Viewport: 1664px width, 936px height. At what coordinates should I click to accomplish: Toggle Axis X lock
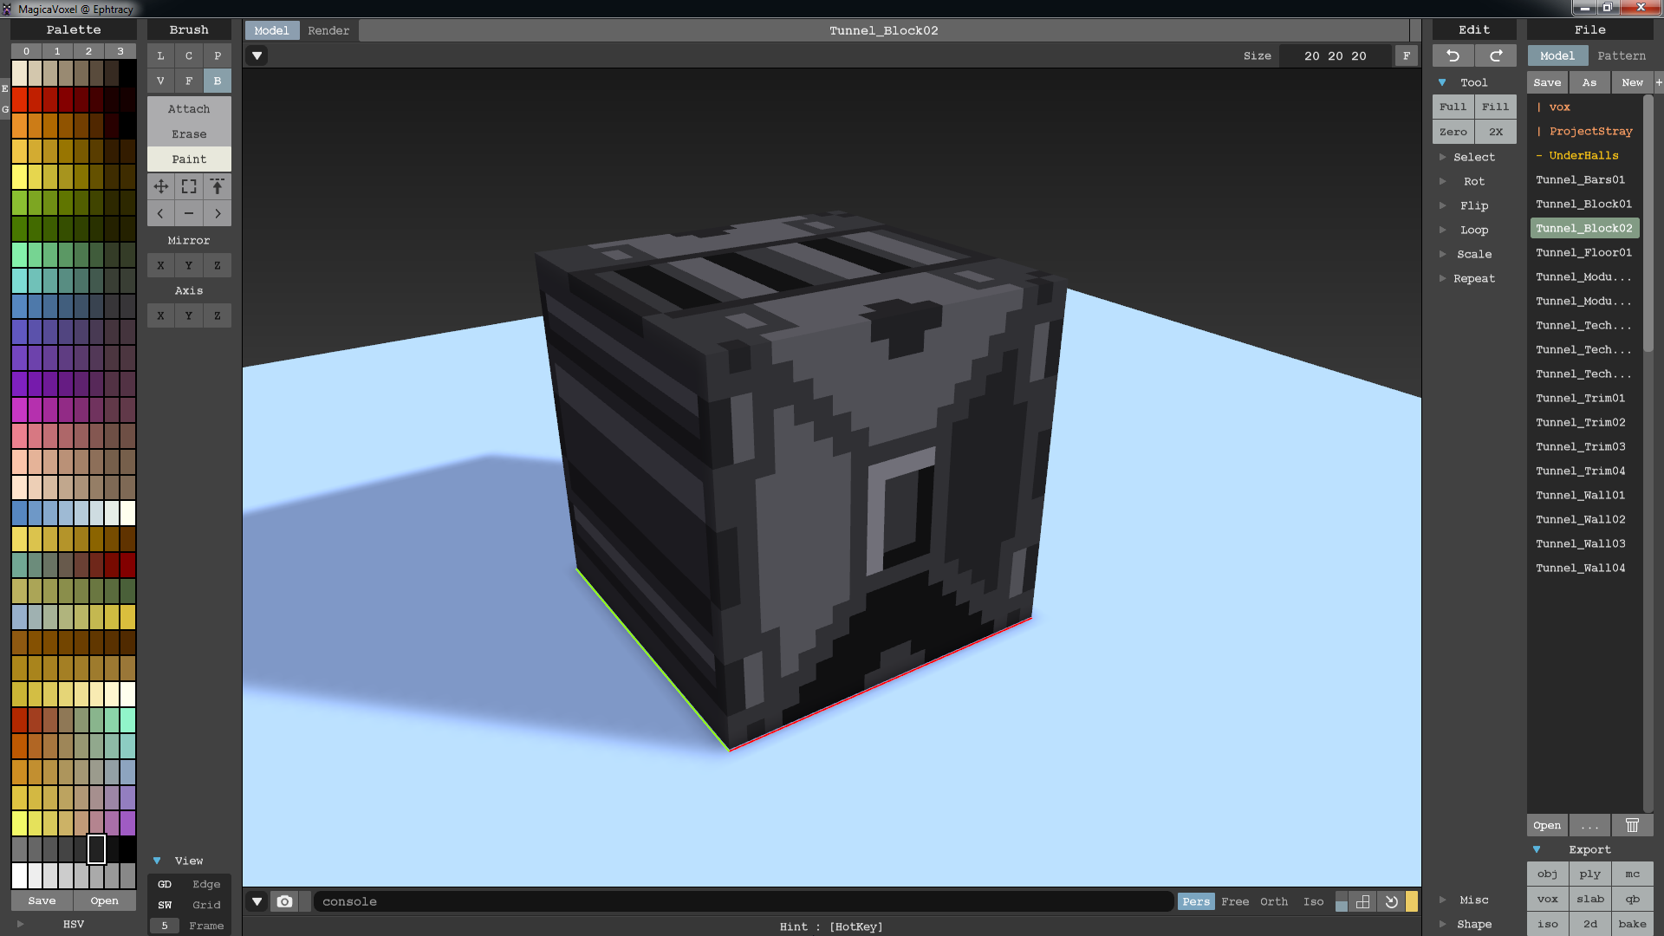[160, 315]
